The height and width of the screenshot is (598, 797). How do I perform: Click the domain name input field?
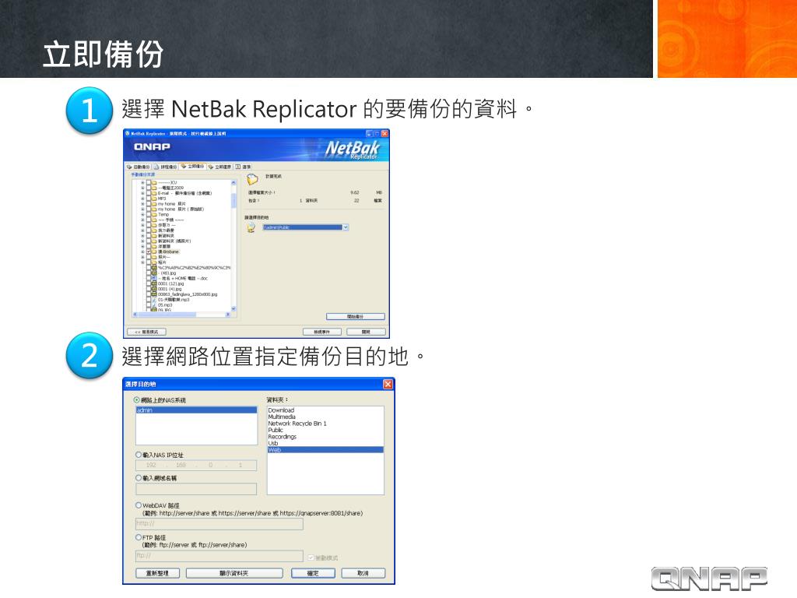click(196, 489)
